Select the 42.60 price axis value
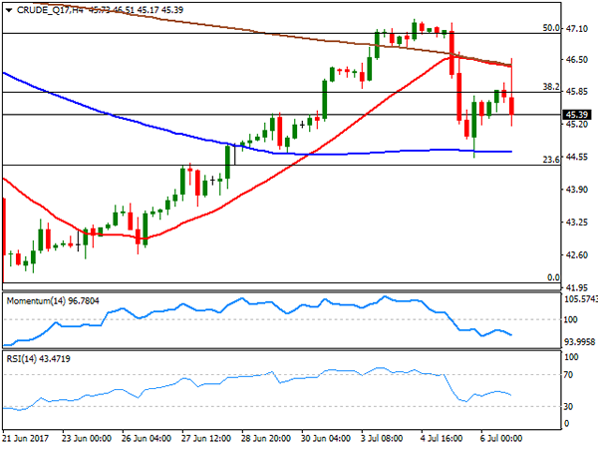Viewport: 598px width, 449px height. pyautogui.click(x=577, y=254)
